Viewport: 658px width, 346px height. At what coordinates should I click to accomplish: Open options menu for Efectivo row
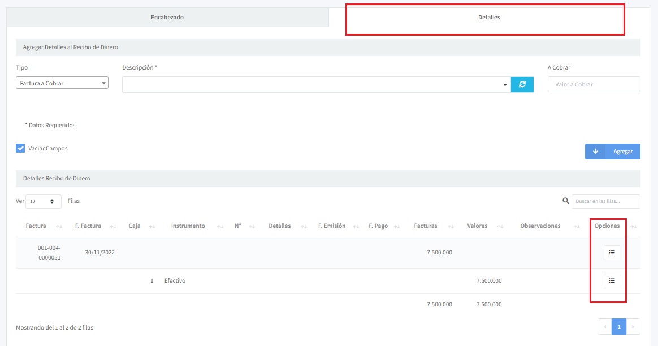click(612, 280)
